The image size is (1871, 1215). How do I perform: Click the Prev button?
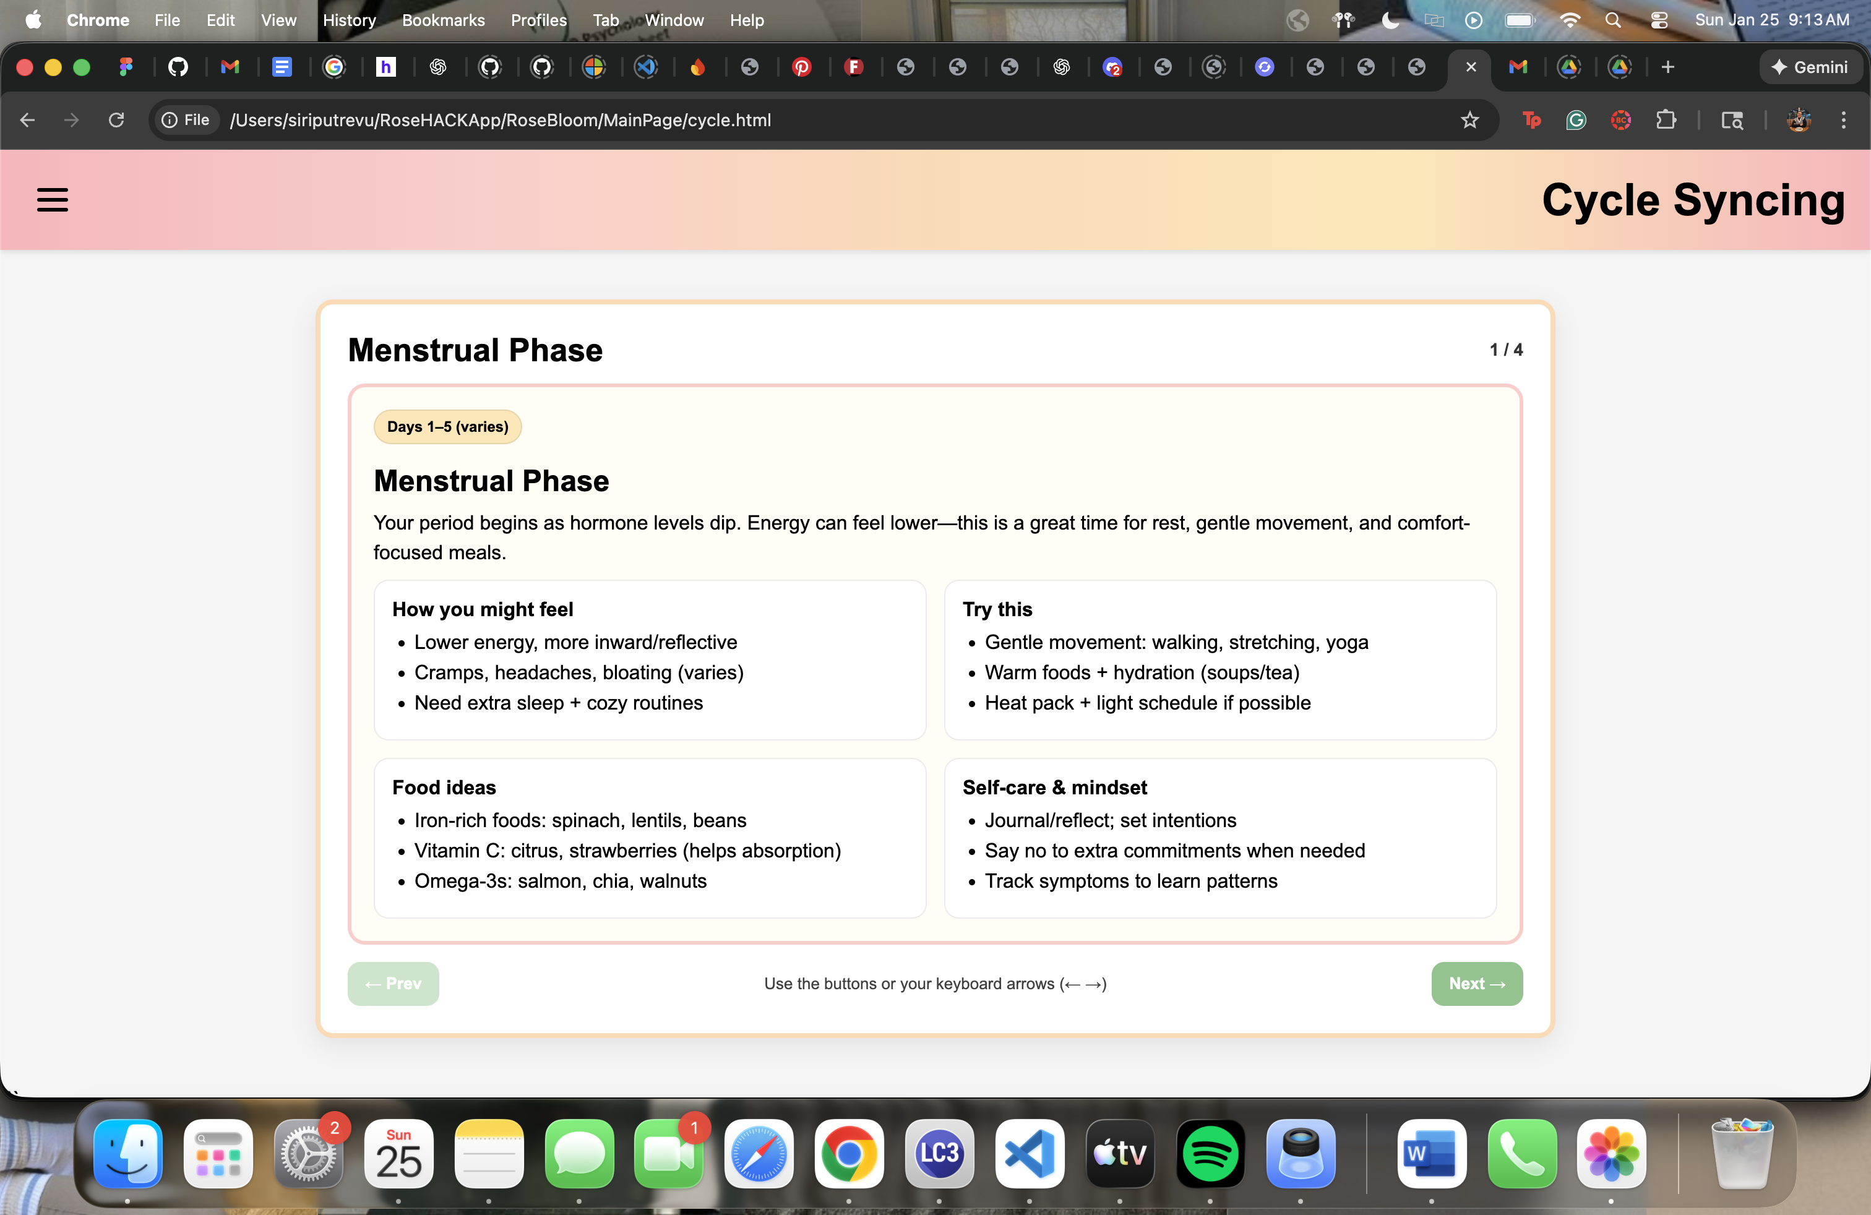[393, 983]
